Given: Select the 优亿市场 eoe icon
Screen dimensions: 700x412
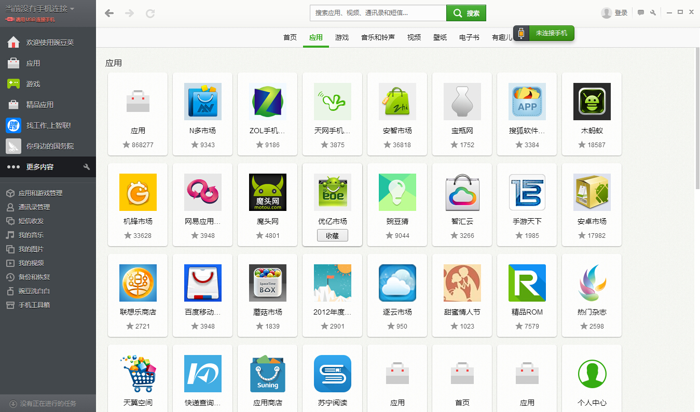Looking at the screenshot, I should [x=332, y=192].
